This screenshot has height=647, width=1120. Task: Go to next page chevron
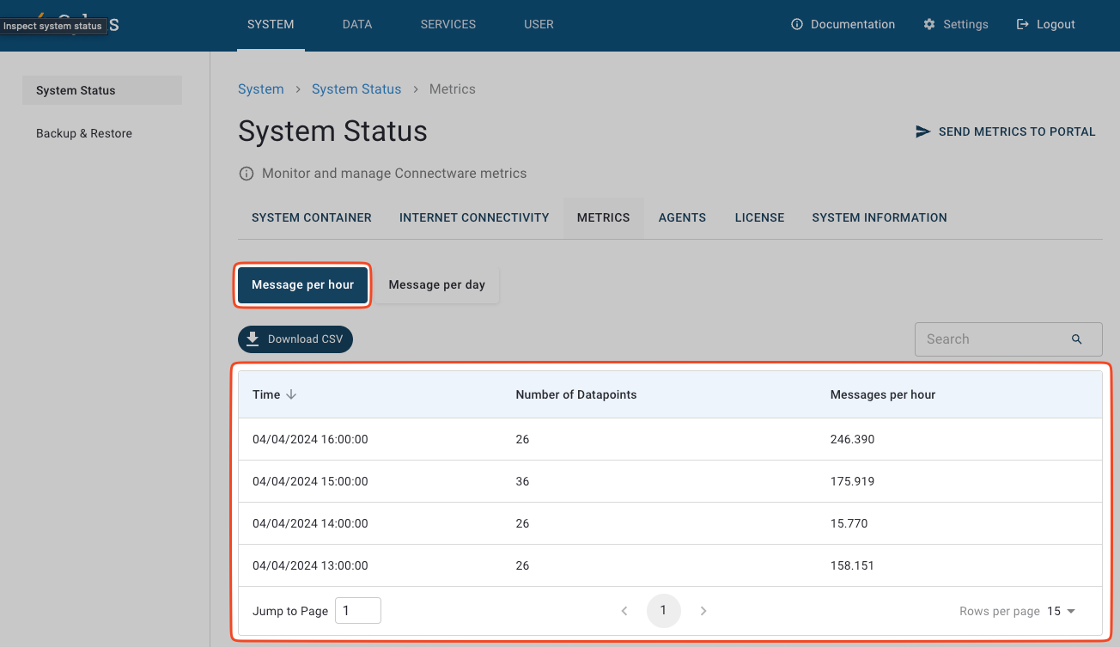703,611
